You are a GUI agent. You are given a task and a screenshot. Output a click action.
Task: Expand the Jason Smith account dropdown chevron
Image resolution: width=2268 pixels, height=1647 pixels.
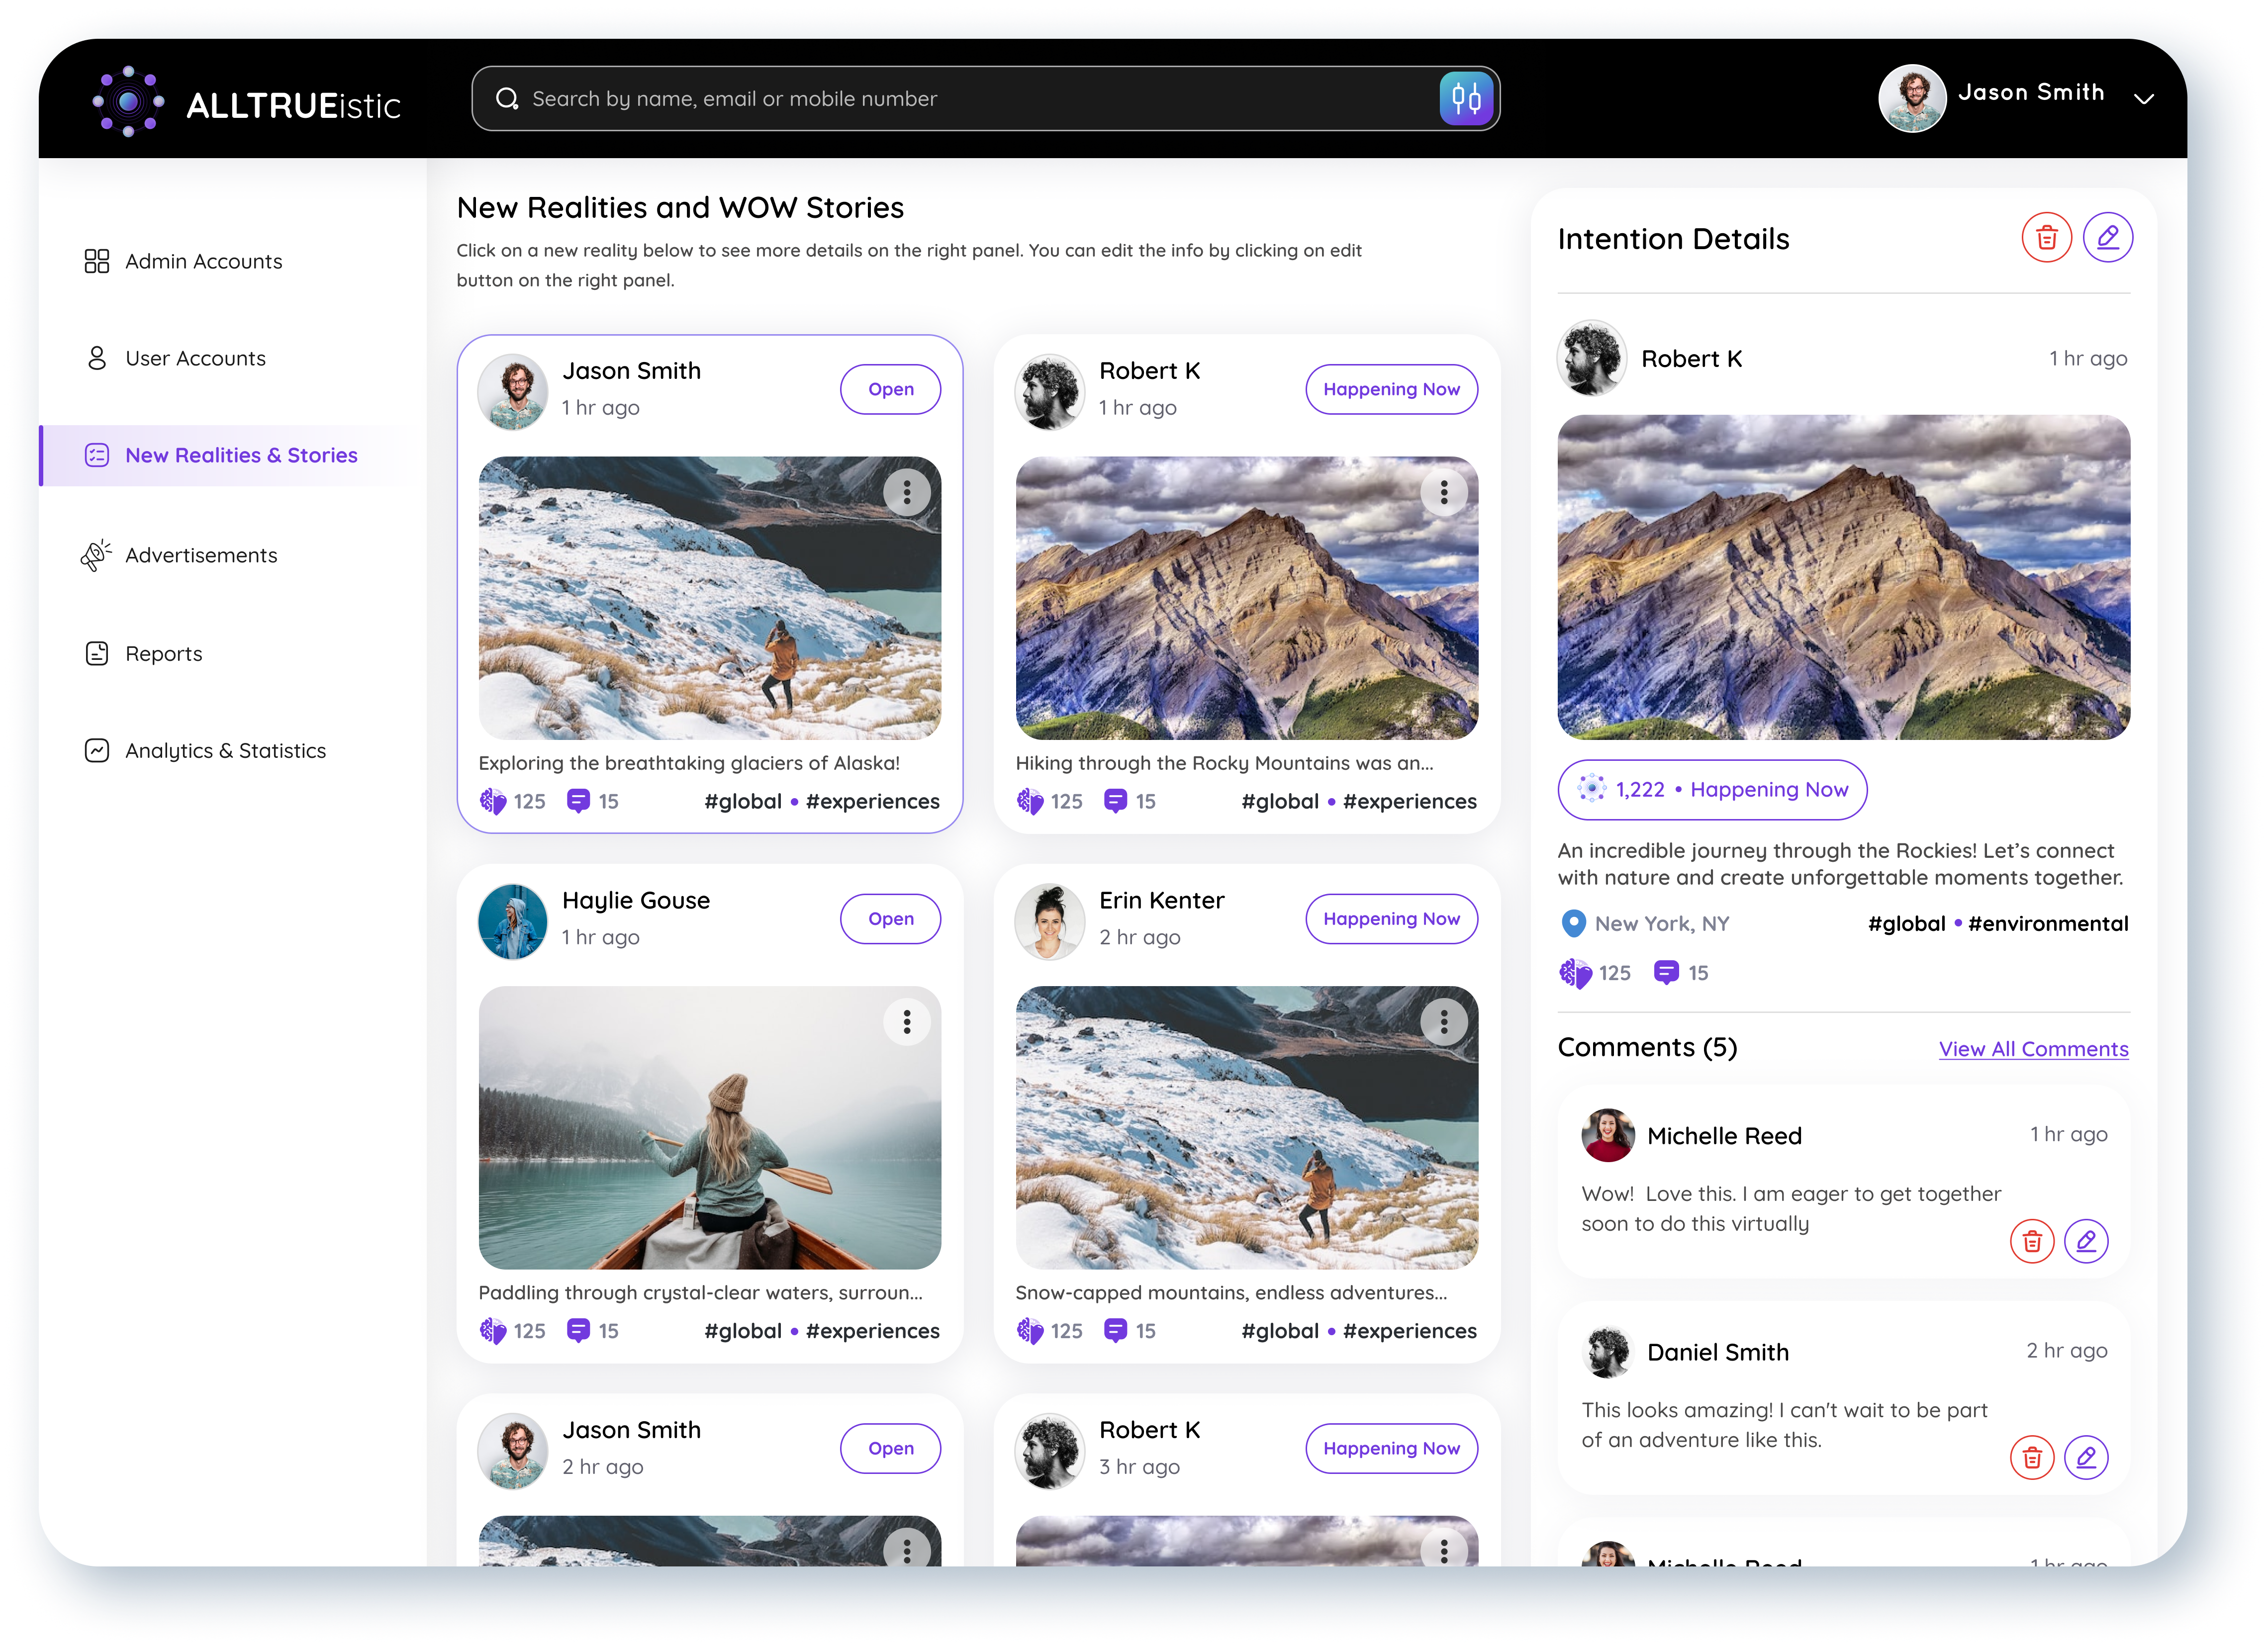point(2143,99)
